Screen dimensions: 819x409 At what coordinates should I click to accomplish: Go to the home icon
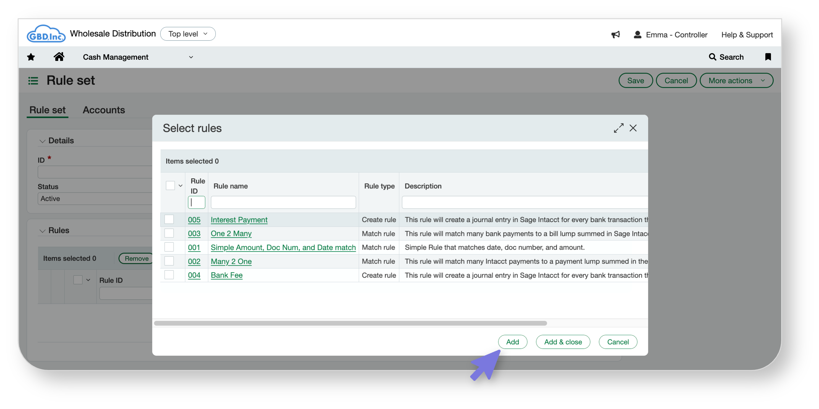tap(59, 57)
